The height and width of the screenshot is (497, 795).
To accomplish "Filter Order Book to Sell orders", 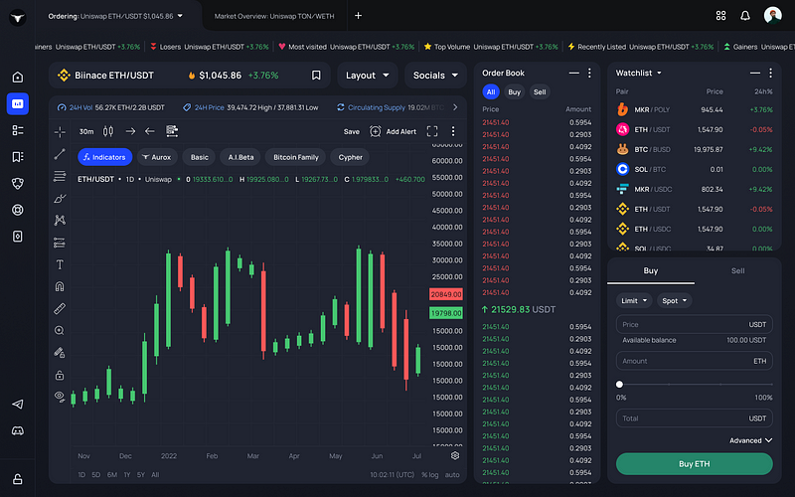I will pos(540,91).
